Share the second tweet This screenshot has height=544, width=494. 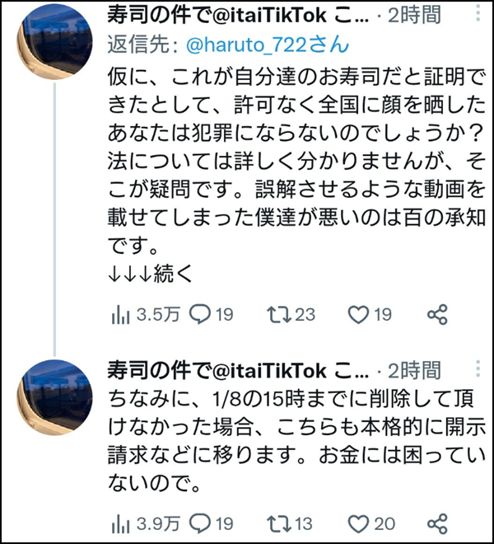pyautogui.click(x=437, y=523)
